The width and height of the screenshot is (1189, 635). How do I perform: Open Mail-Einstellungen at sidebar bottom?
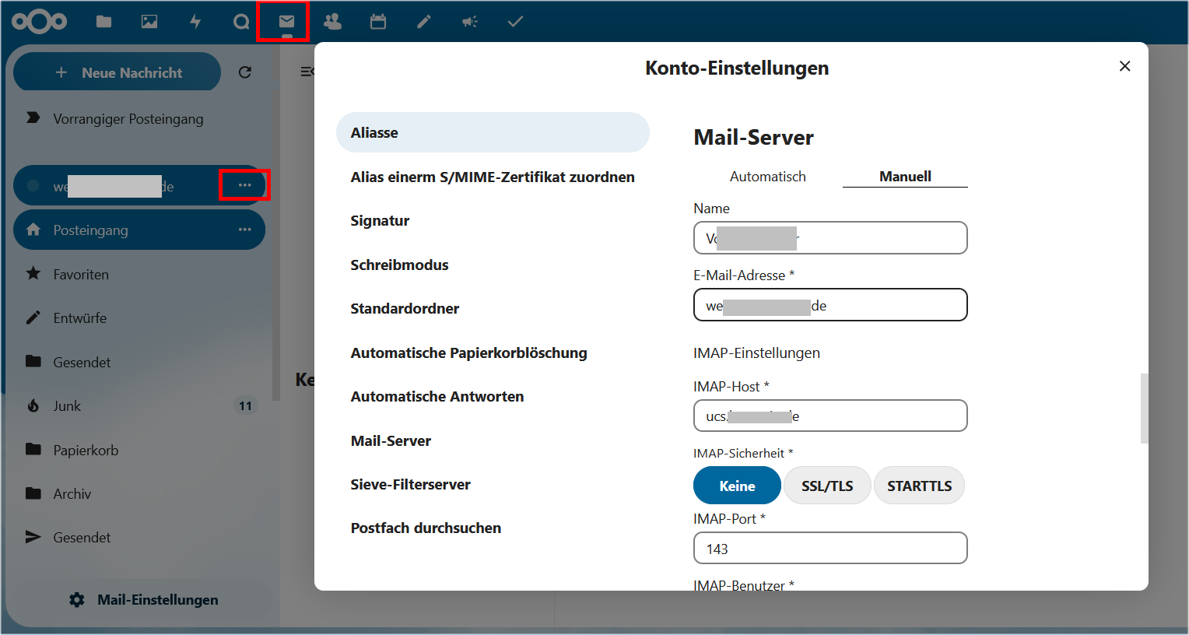[144, 600]
